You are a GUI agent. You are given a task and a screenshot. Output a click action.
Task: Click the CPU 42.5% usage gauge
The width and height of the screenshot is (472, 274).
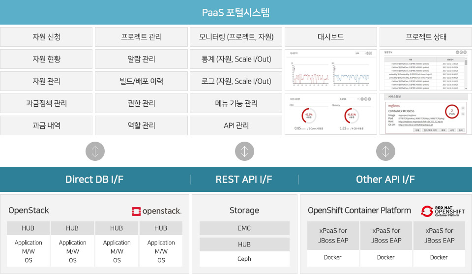click(x=309, y=116)
